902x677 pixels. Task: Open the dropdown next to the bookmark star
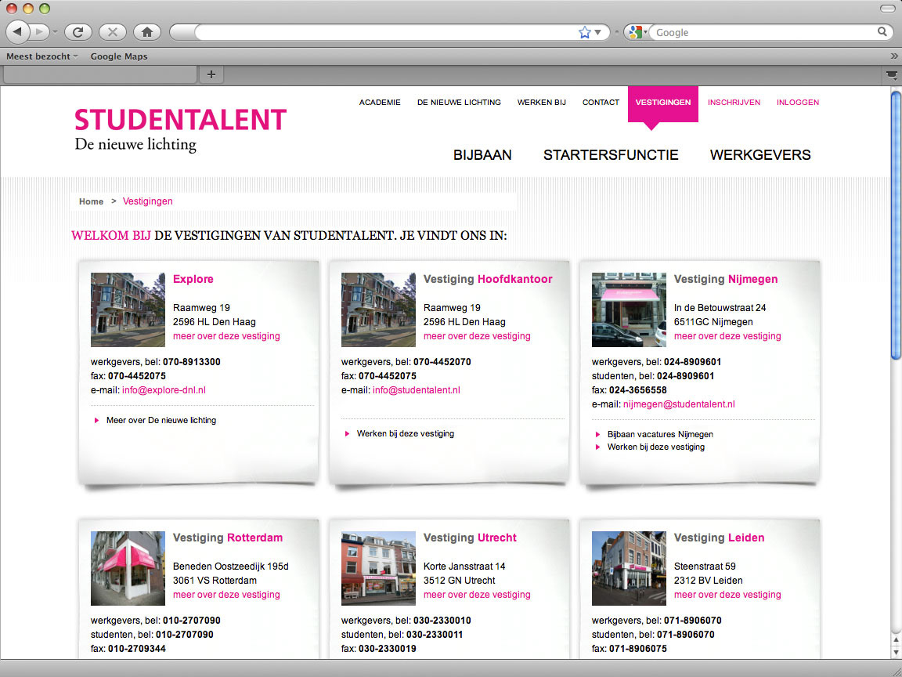click(597, 31)
